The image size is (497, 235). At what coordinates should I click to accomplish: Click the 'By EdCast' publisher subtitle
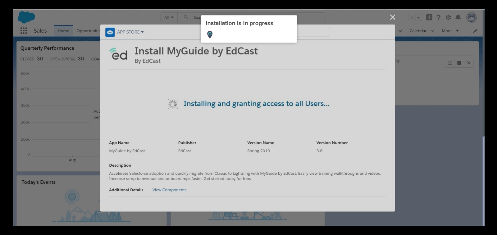(148, 61)
